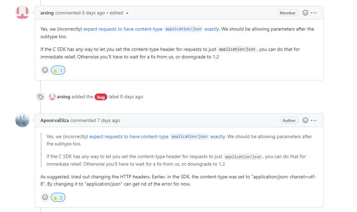The width and height of the screenshot is (357, 212).
Task: Open arsing's avatar profile picture
Action: 22,13
